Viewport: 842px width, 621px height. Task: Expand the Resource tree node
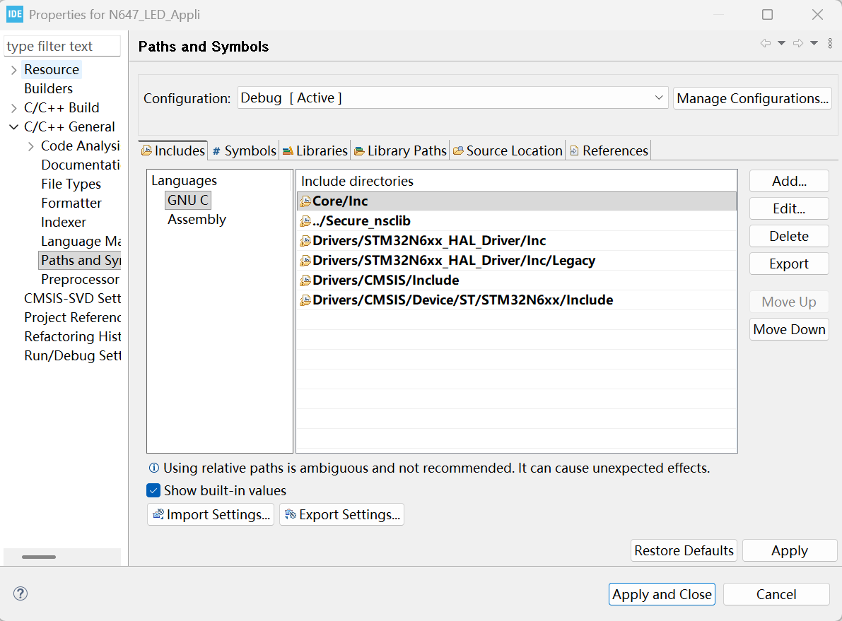click(14, 70)
